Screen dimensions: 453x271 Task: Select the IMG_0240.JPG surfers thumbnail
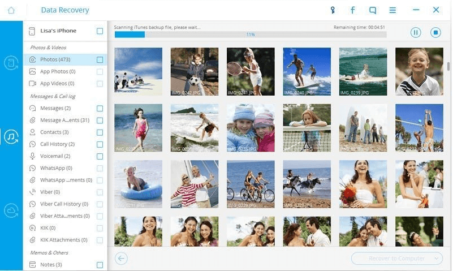307,71
